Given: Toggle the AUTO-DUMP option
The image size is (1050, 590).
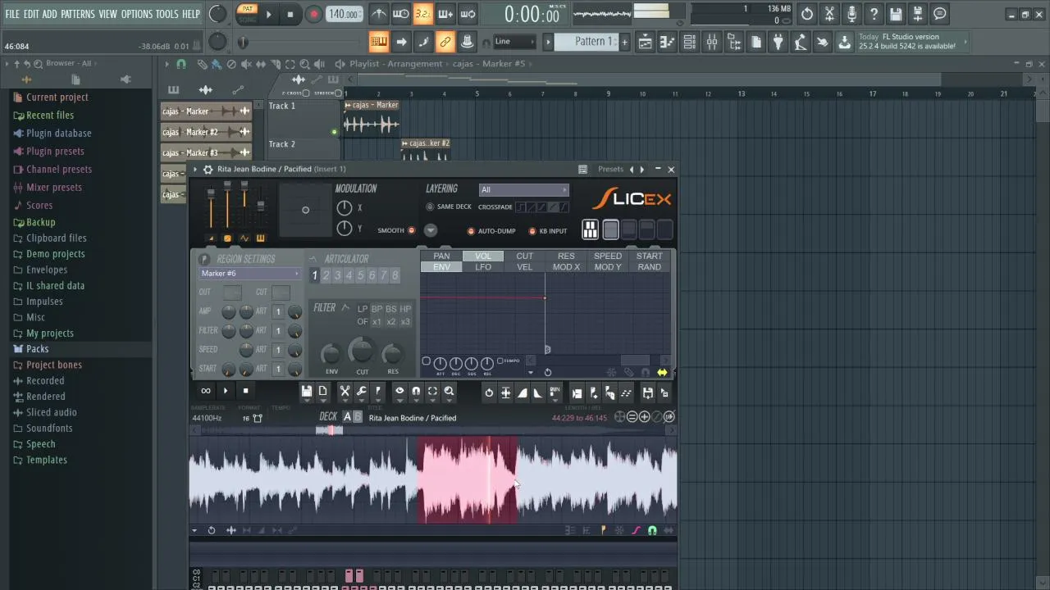Looking at the screenshot, I should (x=471, y=231).
